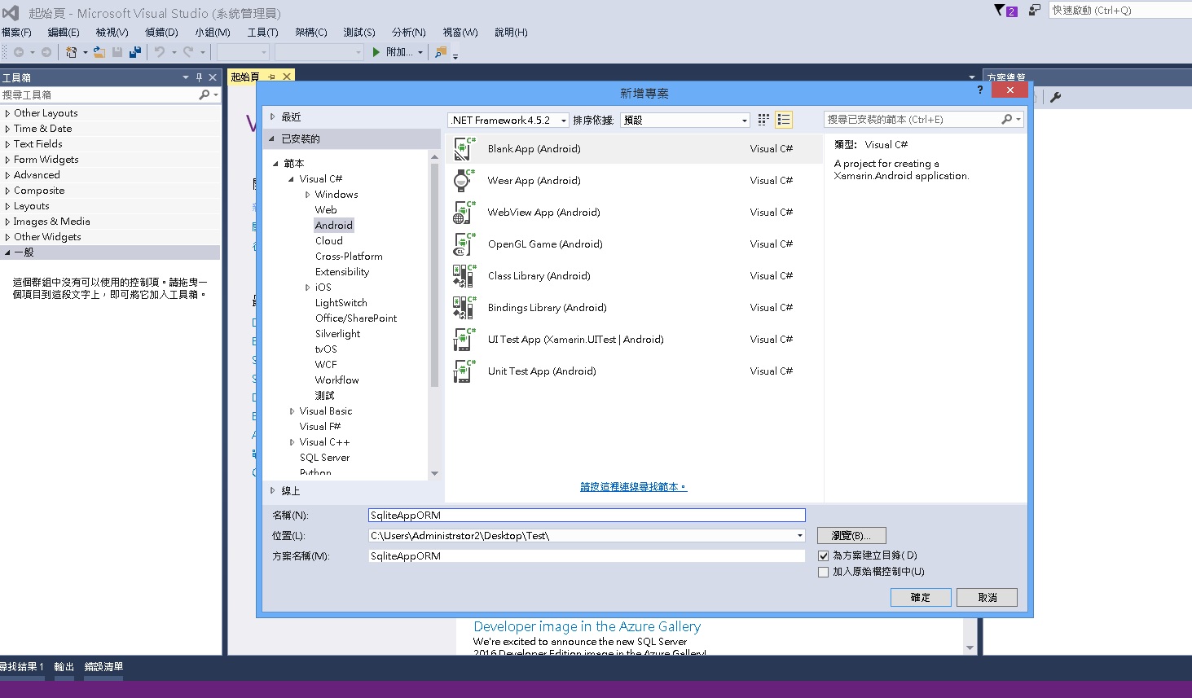Click the Save toolbar icon

(x=117, y=52)
